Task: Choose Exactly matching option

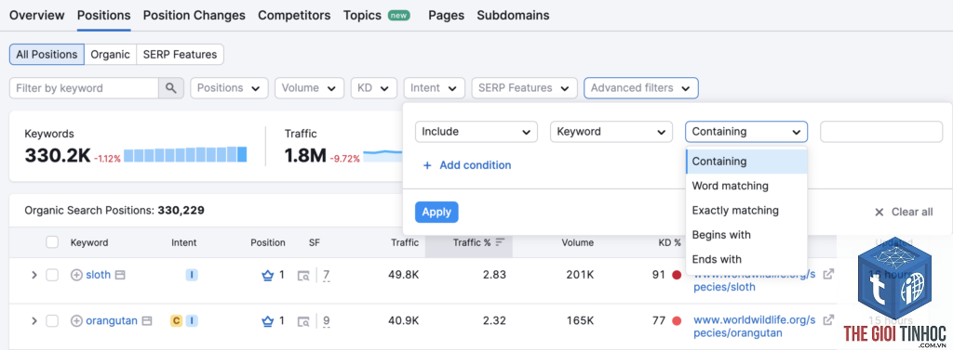Action: (746, 211)
